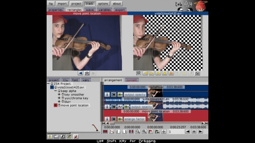
Task: Click the info icon on viola2close1i420.avi track
Action: pos(107,107)
